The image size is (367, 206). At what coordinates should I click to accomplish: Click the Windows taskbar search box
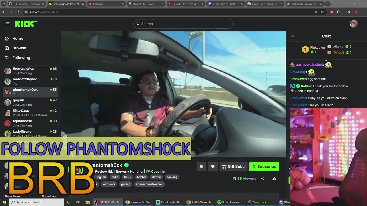pyautogui.click(x=37, y=202)
